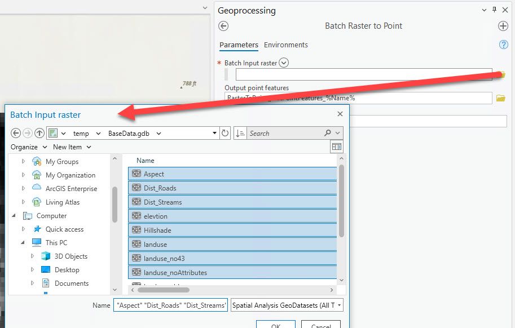Select 3D Objects folder

[x=71, y=256]
